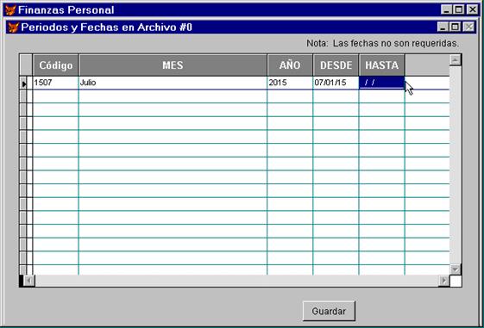Maximize the Finanzas Personal main window

459,9
